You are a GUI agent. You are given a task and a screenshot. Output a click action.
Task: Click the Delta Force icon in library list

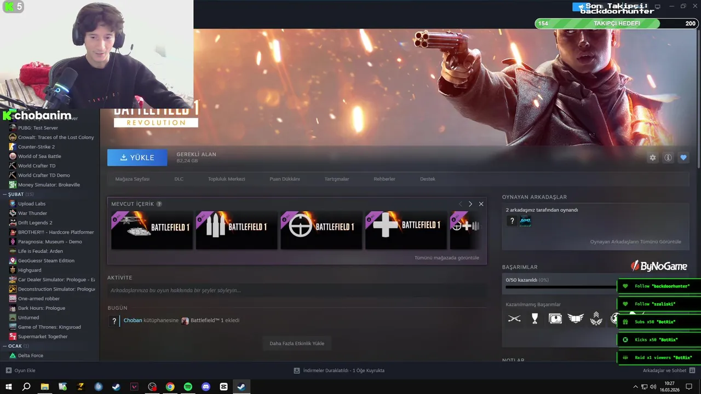click(x=13, y=355)
